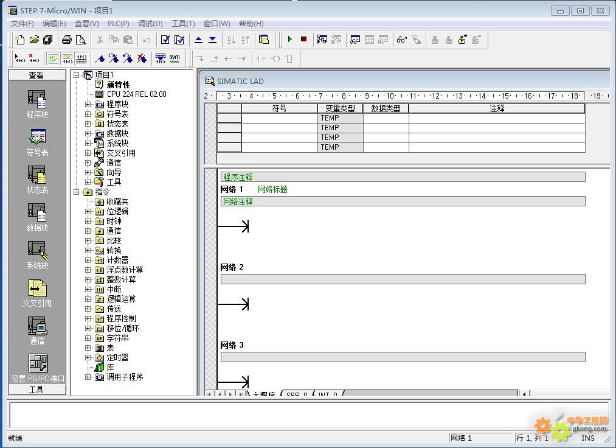This screenshot has width=616, height=448.
Task: Click the Chart Status toolbar icon
Action: 355,40
